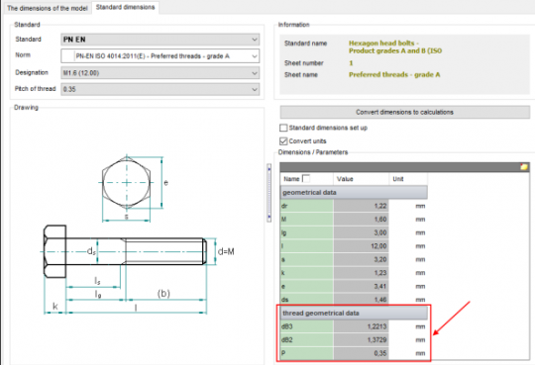Collapse the geometrical data group header
The width and height of the screenshot is (535, 365).
tap(354, 192)
